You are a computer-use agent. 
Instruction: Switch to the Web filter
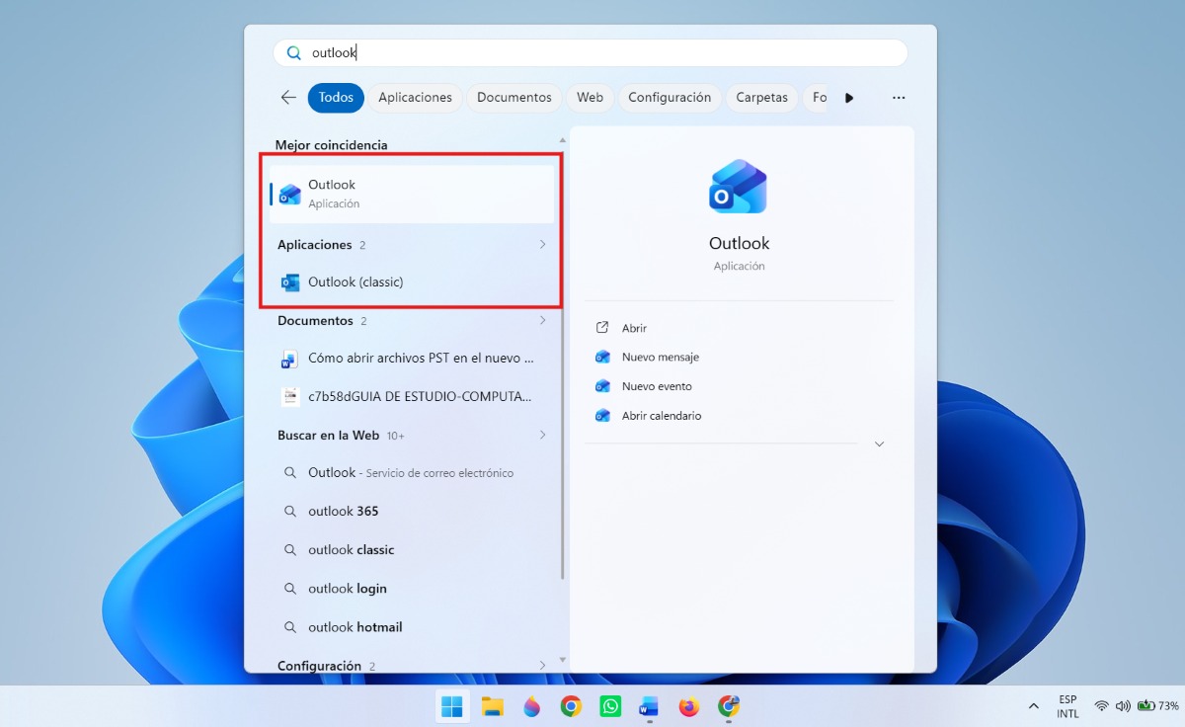(x=590, y=98)
